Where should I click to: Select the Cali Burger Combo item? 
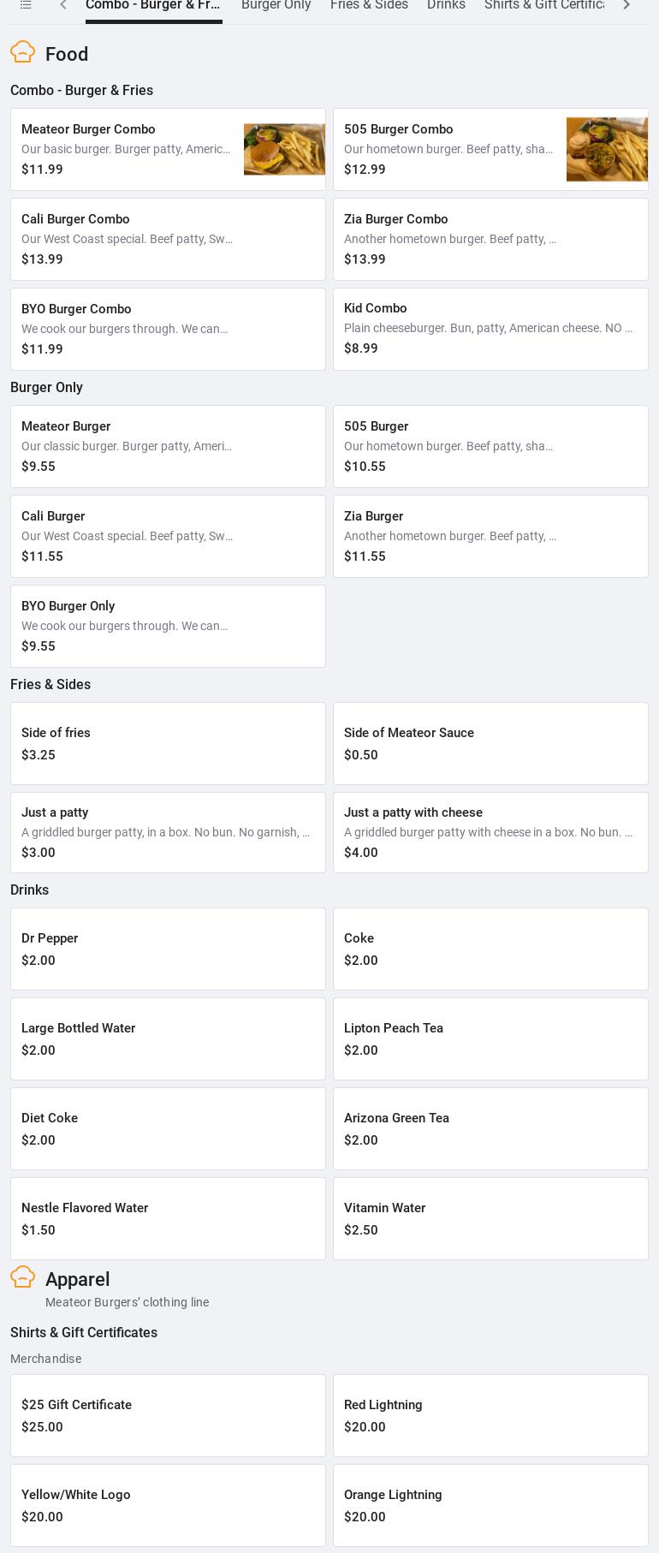tap(168, 239)
